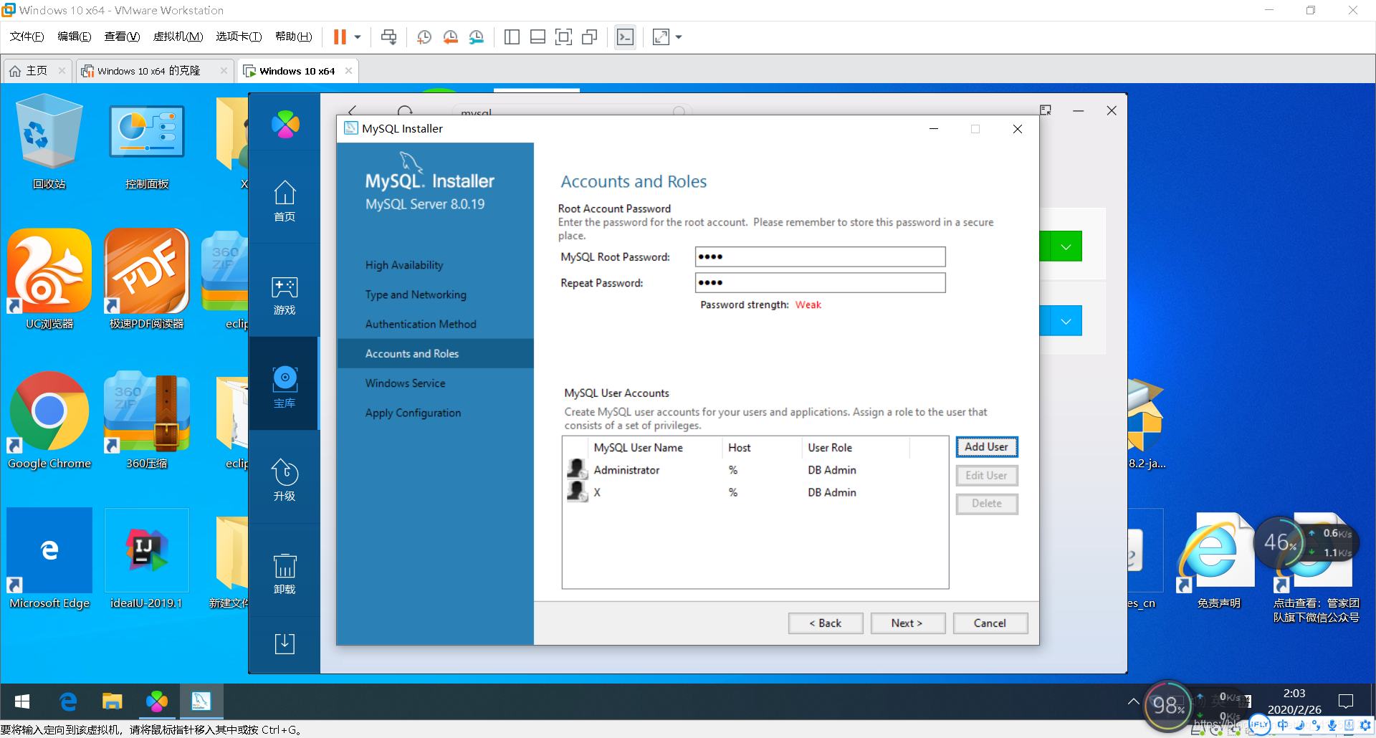Expand blue dropdown arrow in software manager

[1066, 321]
